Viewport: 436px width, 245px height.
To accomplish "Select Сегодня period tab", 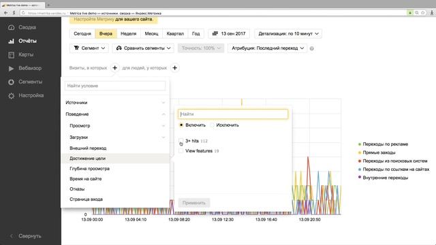I will pyautogui.click(x=82, y=33).
